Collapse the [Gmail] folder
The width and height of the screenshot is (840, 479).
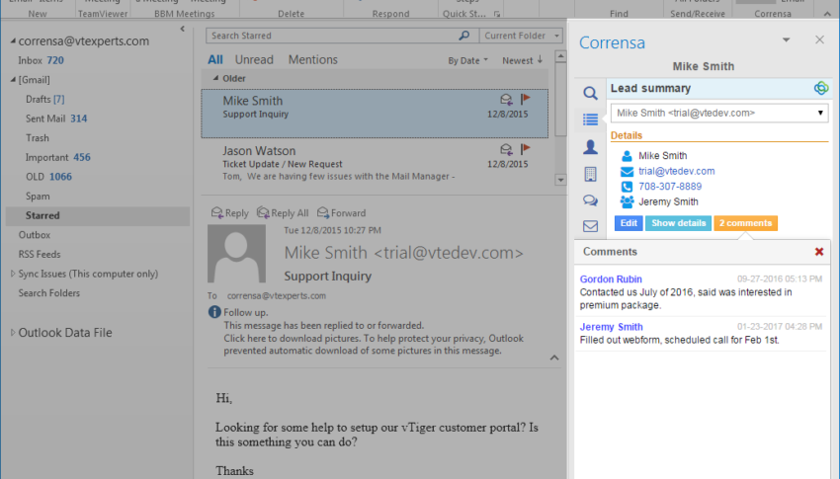pyautogui.click(x=13, y=80)
